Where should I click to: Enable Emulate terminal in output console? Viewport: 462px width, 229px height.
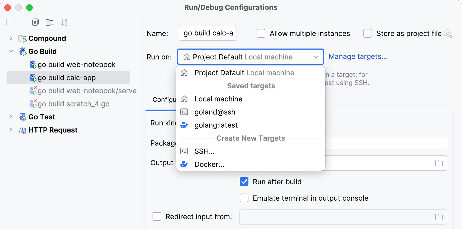[x=244, y=198]
